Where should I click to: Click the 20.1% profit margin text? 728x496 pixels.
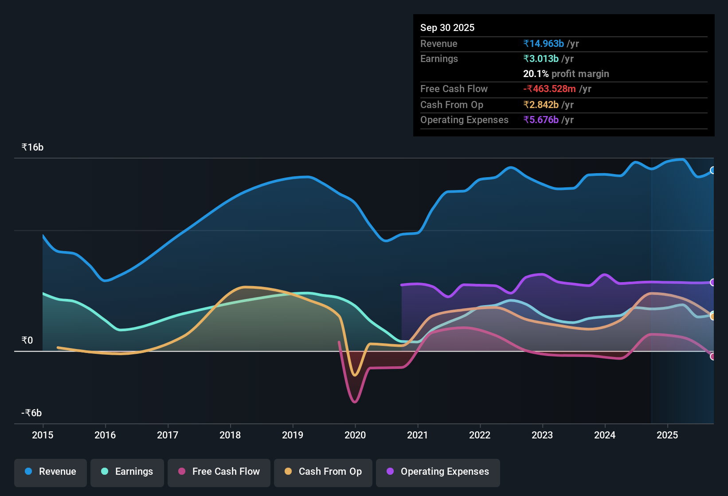566,74
